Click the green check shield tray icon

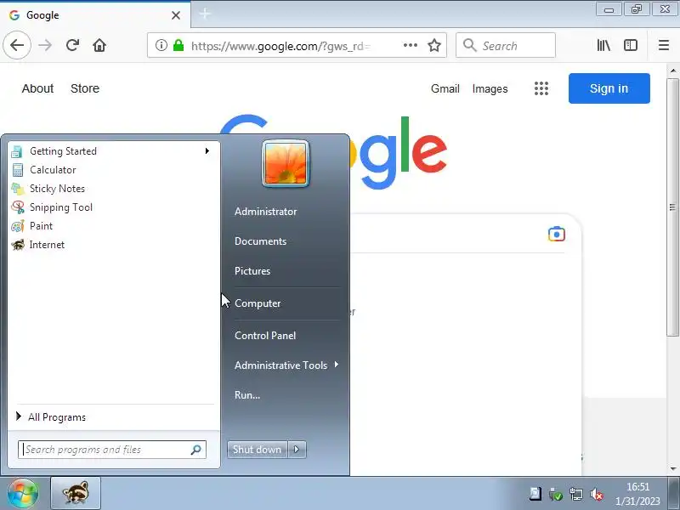(x=556, y=494)
